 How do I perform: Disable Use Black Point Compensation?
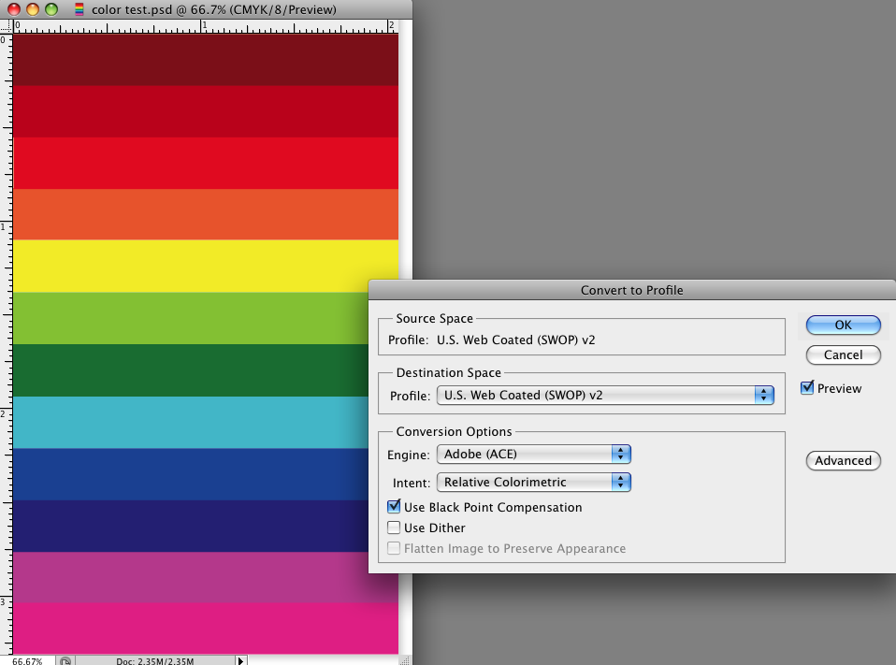[394, 507]
